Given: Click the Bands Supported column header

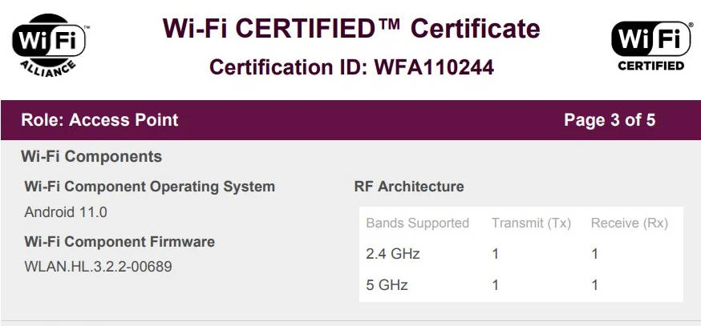Looking at the screenshot, I should tap(417, 223).
